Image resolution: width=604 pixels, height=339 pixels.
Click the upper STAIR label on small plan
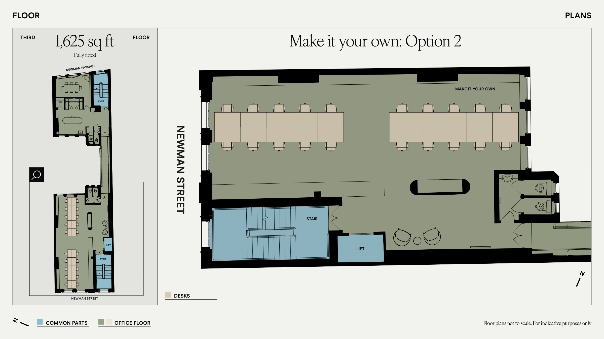point(101,101)
